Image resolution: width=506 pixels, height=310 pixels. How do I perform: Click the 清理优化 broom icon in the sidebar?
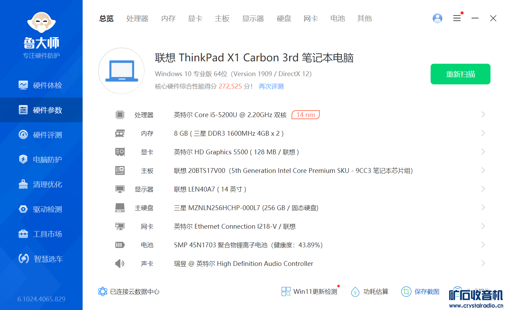[23, 184]
